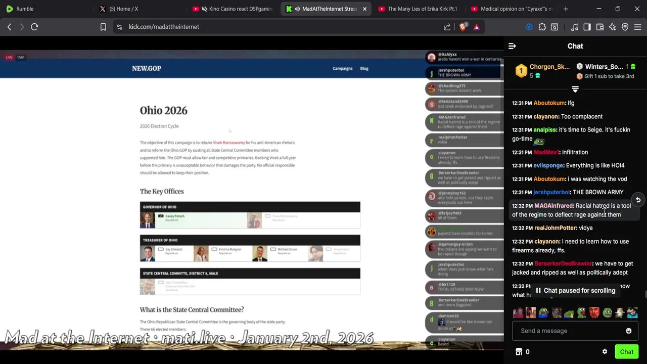This screenshot has height=364, width=647.
Task: Toggle the browser sidebar panel icon
Action: coord(587,27)
